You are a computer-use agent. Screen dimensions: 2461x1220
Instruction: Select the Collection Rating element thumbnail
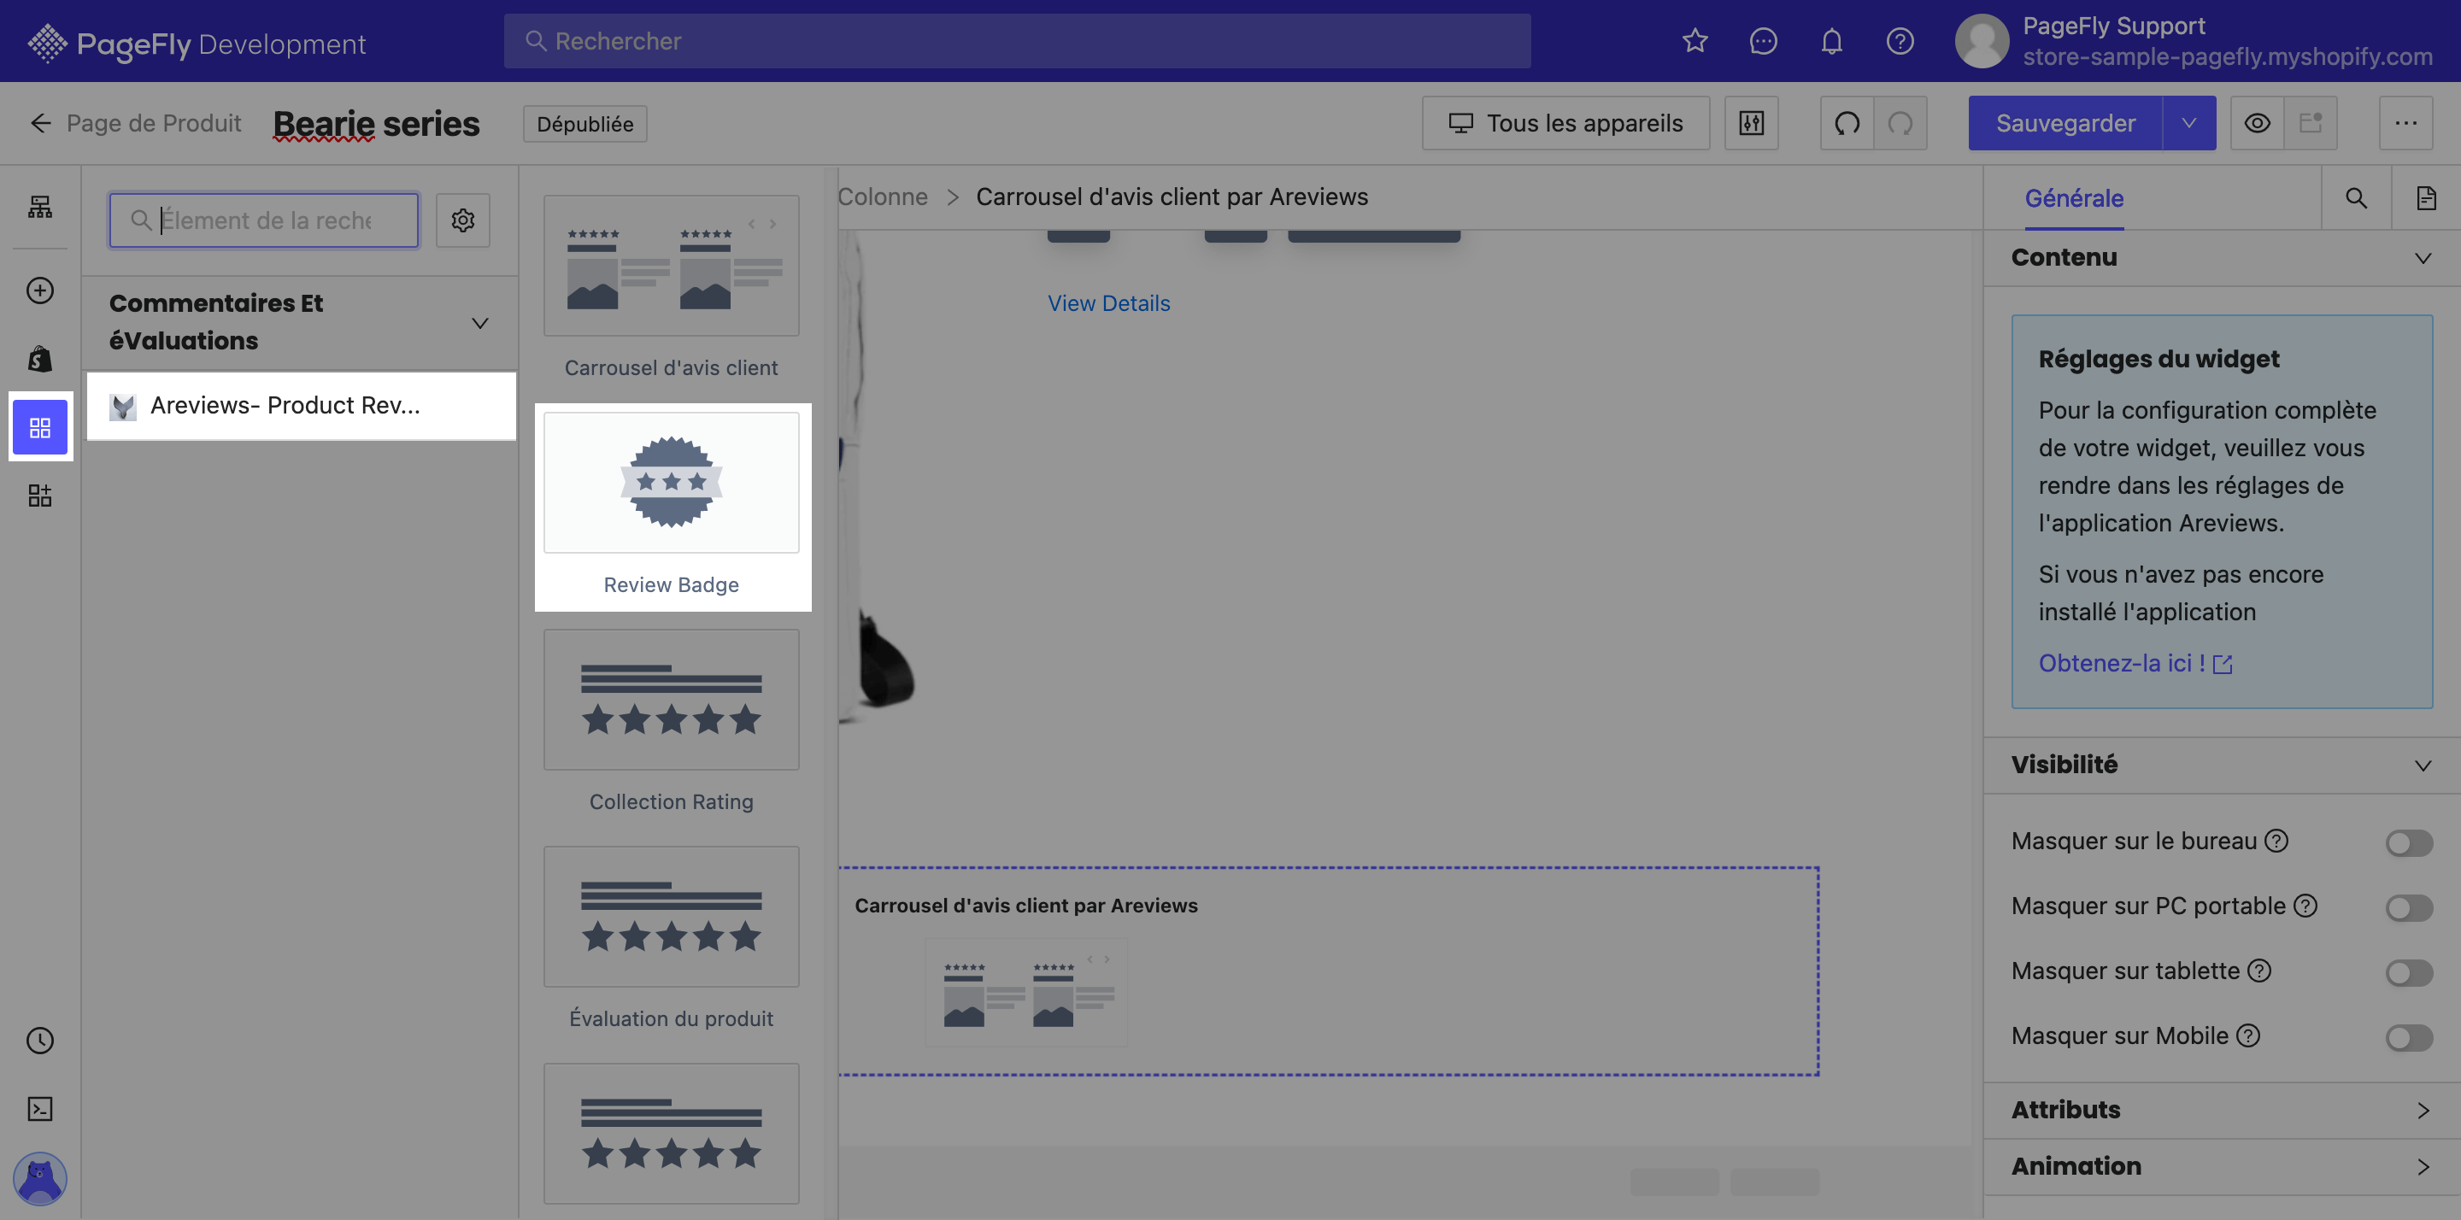[671, 700]
